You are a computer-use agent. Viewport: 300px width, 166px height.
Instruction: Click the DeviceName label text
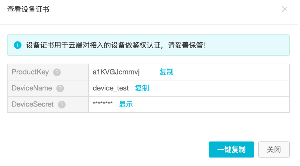(x=32, y=88)
